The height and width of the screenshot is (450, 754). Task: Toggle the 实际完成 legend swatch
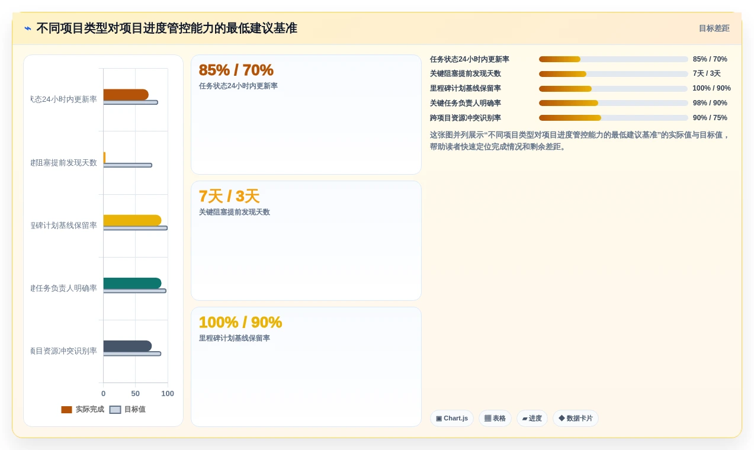point(66,410)
